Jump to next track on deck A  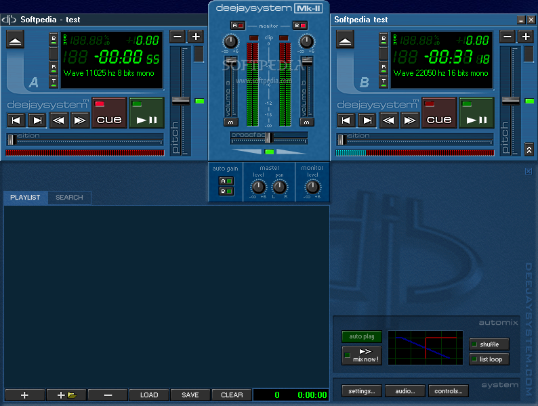coord(37,120)
